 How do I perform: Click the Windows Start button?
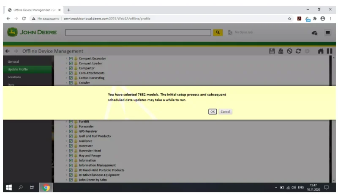(x=8, y=188)
